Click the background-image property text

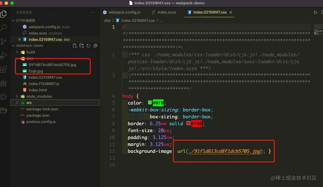pos(150,151)
